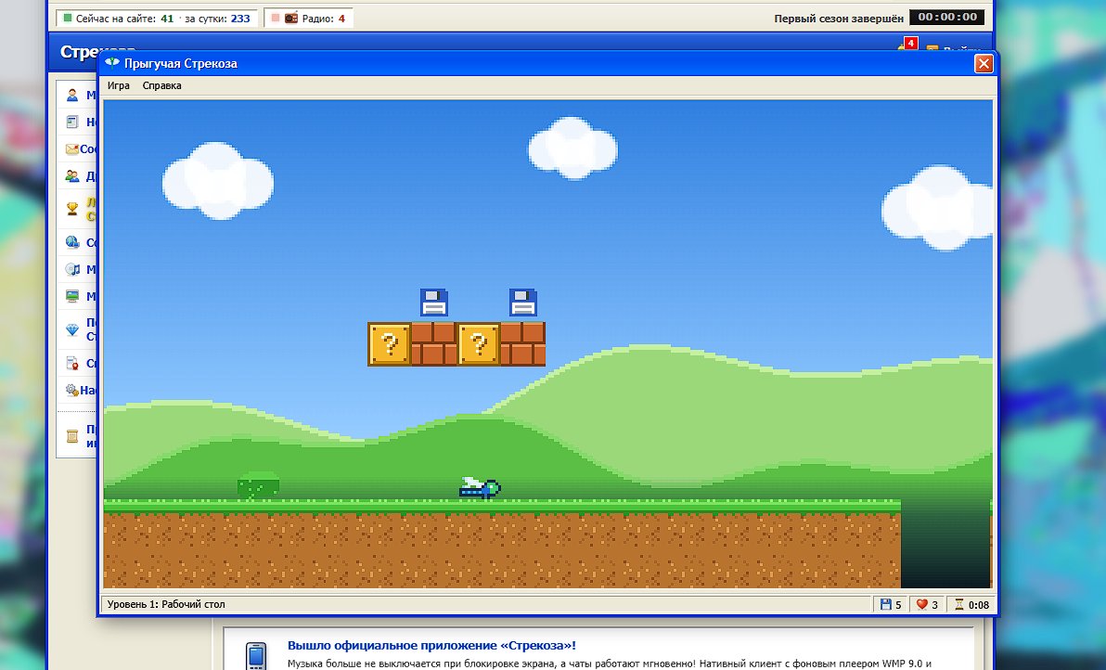The width and height of the screenshot is (1106, 670).
Task: Open the blue diamond icon in the sidebar
Action: tap(72, 329)
